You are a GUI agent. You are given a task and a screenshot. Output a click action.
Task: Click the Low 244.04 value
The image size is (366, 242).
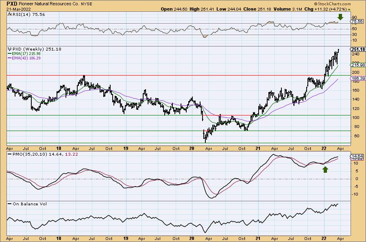tap(229, 9)
